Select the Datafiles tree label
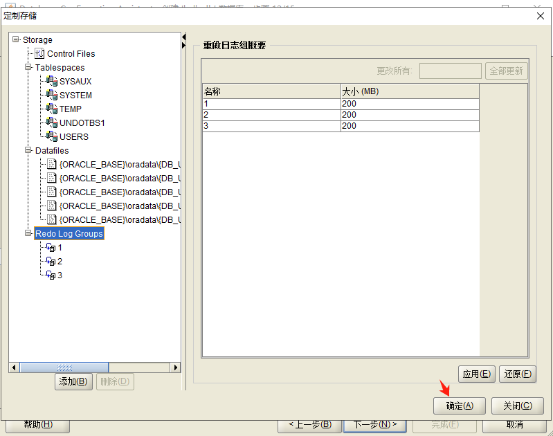Image resolution: width=553 pixels, height=436 pixels. tap(52, 151)
